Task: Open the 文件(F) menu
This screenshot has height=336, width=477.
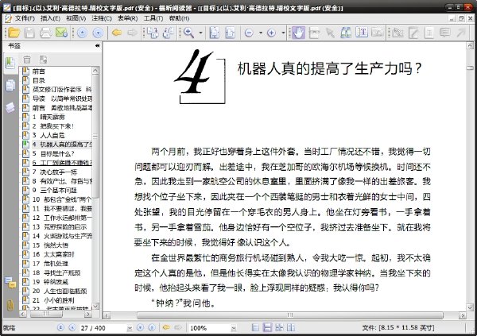Action: pos(25,18)
